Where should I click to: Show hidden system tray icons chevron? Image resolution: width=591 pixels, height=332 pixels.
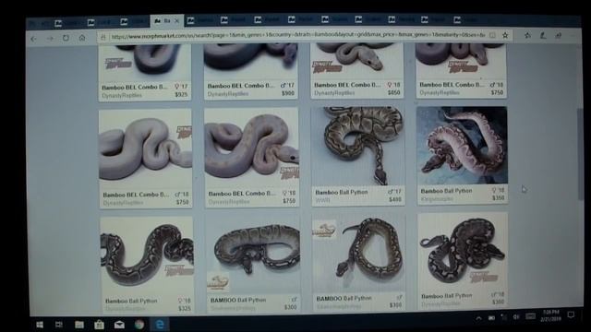click(x=478, y=318)
